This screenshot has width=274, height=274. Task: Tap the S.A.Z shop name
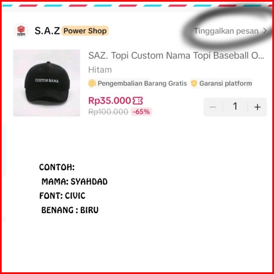click(x=47, y=31)
